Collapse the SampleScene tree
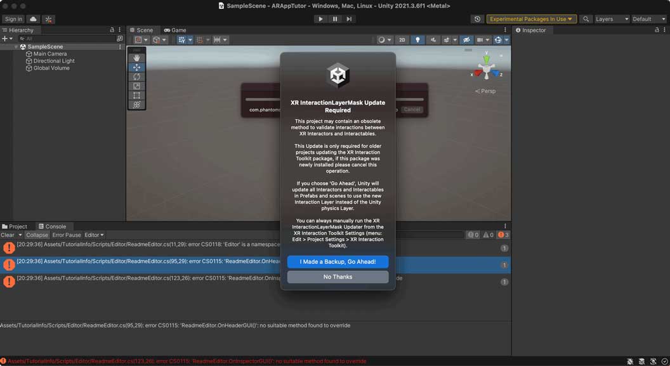Viewport: 670px width, 366px height. [x=16, y=46]
